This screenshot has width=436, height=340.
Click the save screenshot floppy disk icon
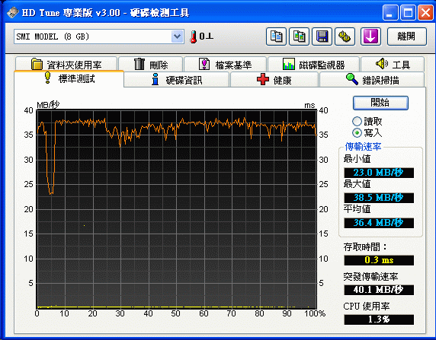click(x=322, y=37)
